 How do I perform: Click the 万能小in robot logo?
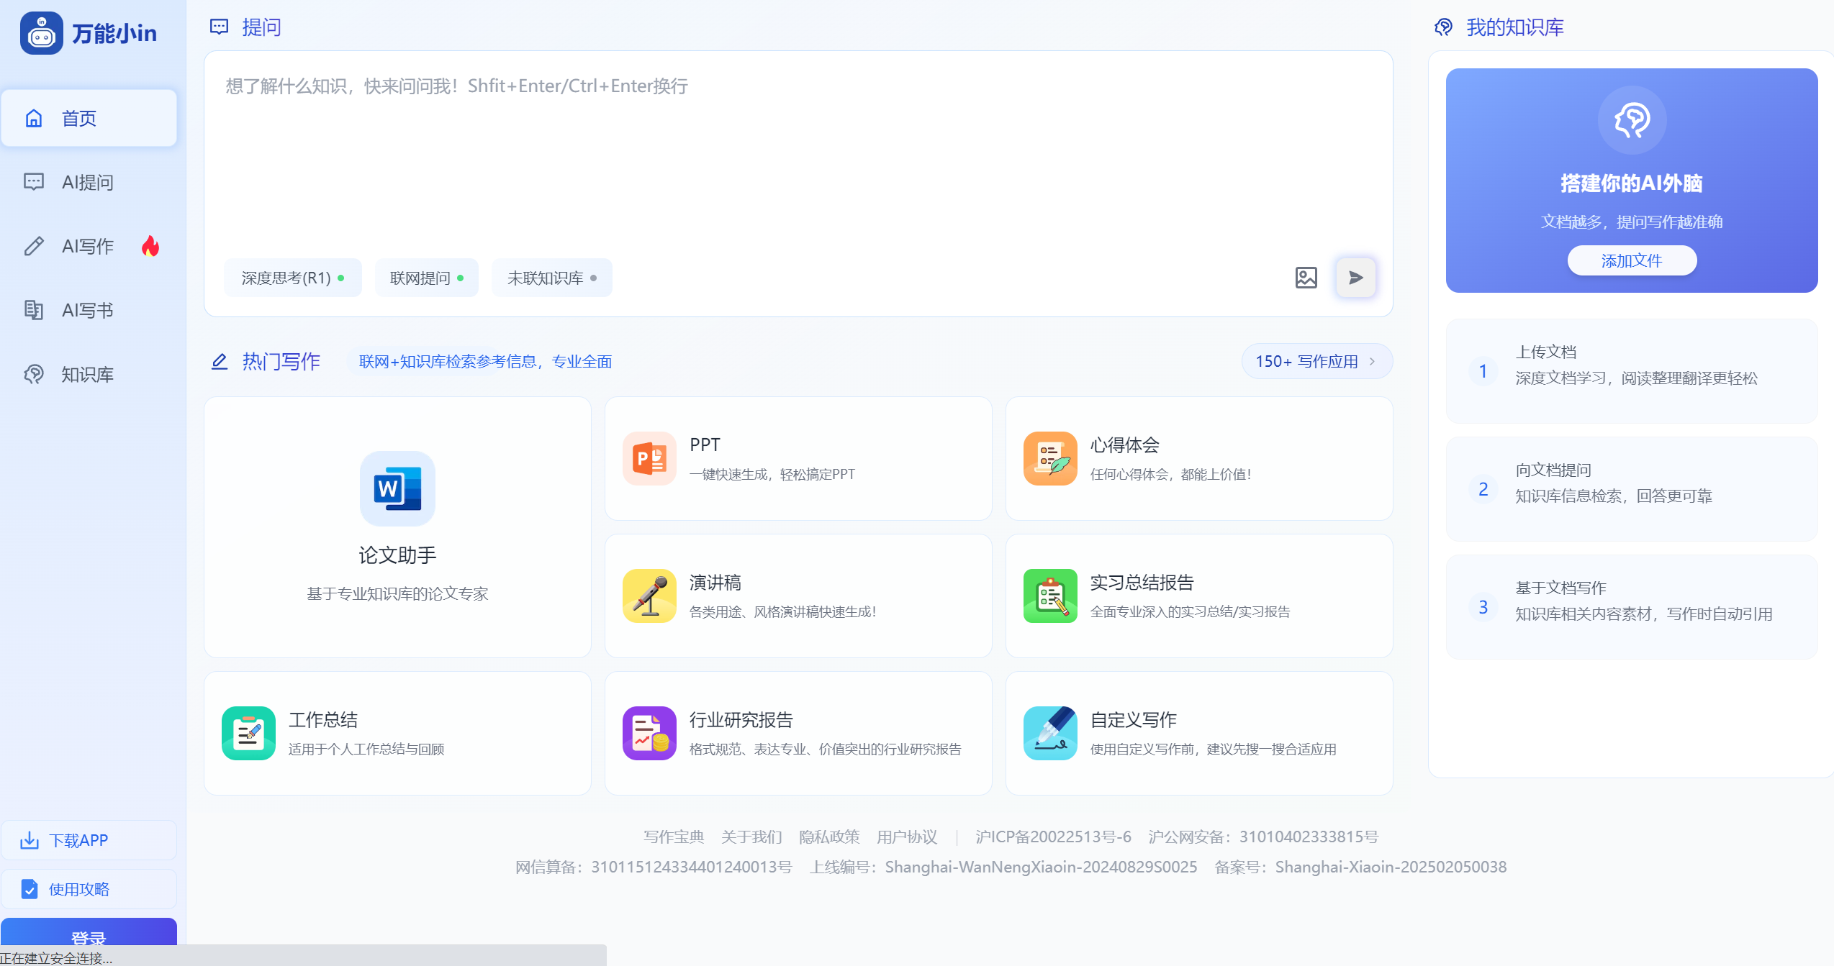(42, 33)
